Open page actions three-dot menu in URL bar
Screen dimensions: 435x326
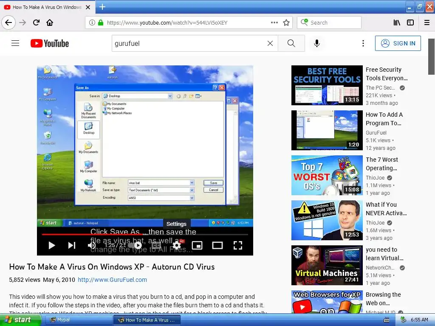pyautogui.click(x=274, y=22)
